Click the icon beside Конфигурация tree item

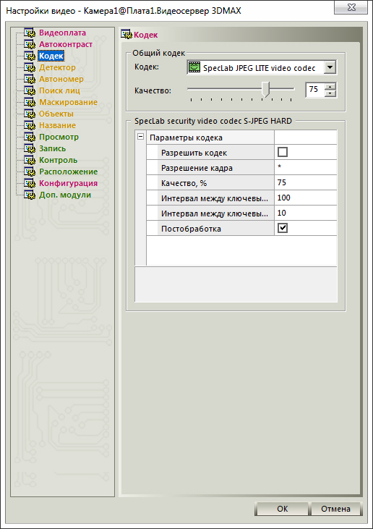pos(30,184)
